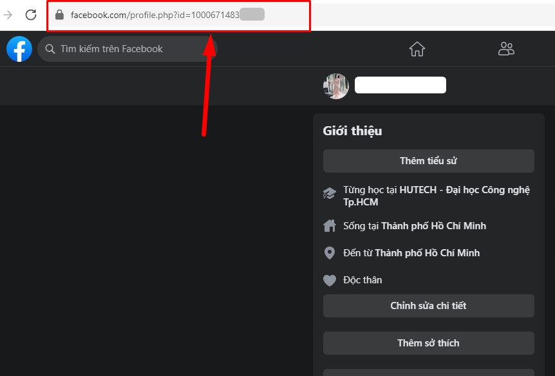Click the house icon beside Sống tại

[330, 225]
